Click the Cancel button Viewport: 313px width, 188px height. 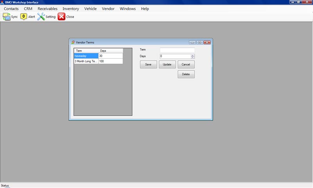click(x=186, y=64)
